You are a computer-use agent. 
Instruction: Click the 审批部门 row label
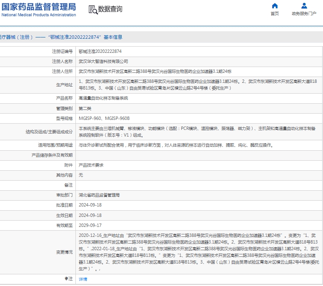64,195
